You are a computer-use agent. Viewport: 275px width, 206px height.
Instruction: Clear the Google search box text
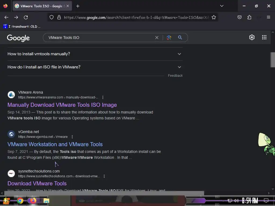(157, 38)
